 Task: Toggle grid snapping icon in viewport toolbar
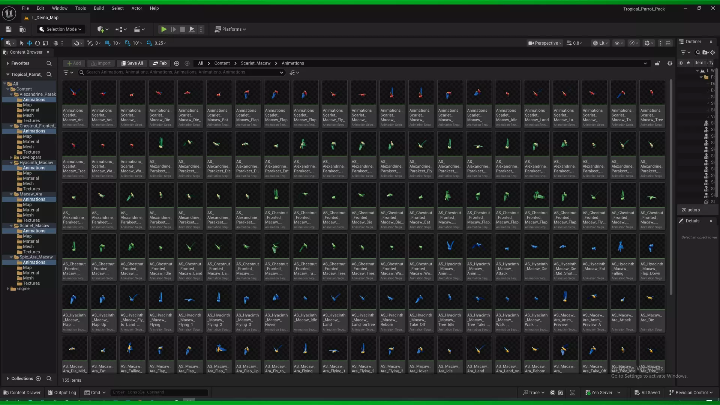pos(108,43)
